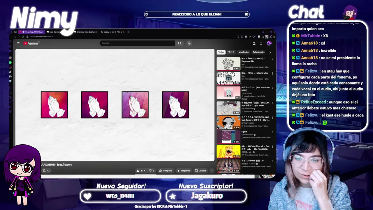Dislike the video with 8 dislikes

click(x=152, y=171)
